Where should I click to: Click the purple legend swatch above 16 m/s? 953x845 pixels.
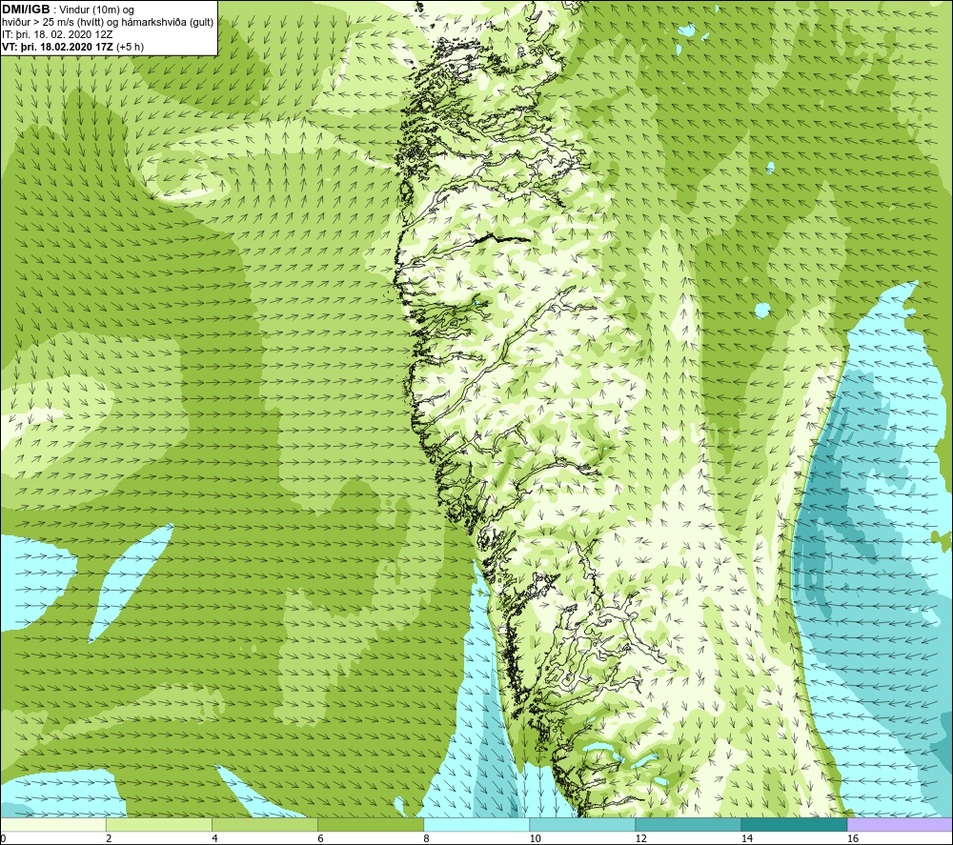point(901,824)
